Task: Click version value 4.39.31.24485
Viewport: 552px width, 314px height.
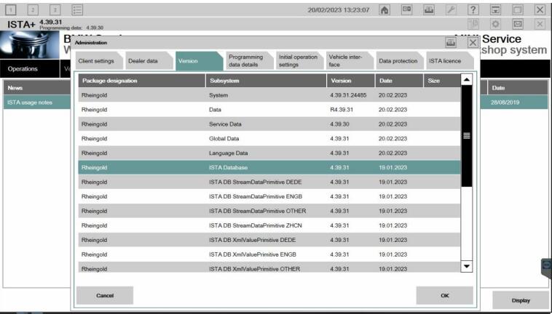Action: 348,95
